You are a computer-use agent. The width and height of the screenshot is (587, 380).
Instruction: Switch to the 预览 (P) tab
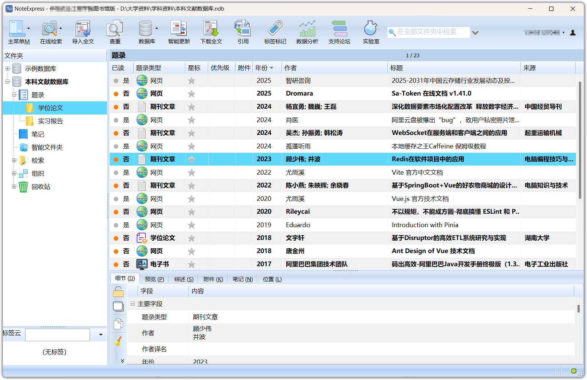pos(154,279)
